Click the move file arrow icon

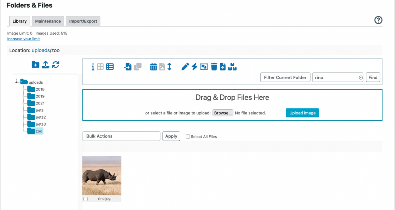pos(128,67)
